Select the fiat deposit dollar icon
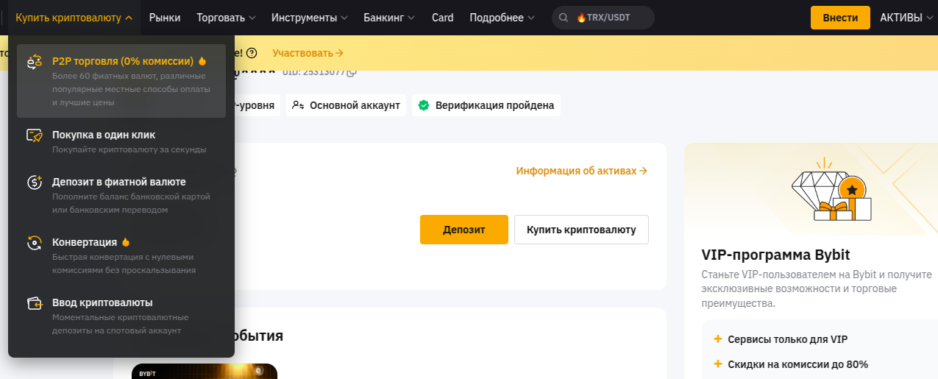Screen dimensions: 938x379 [x=34, y=183]
